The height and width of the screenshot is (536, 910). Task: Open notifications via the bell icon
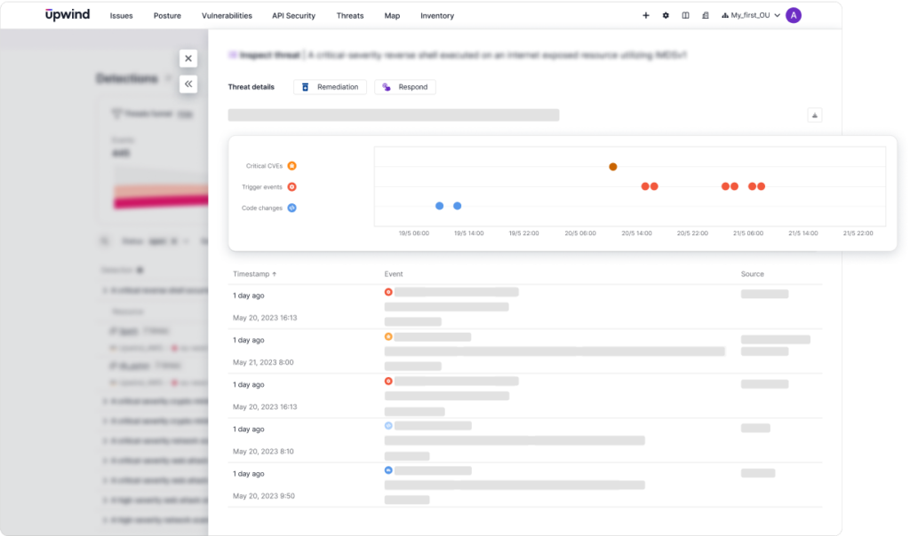click(x=705, y=15)
